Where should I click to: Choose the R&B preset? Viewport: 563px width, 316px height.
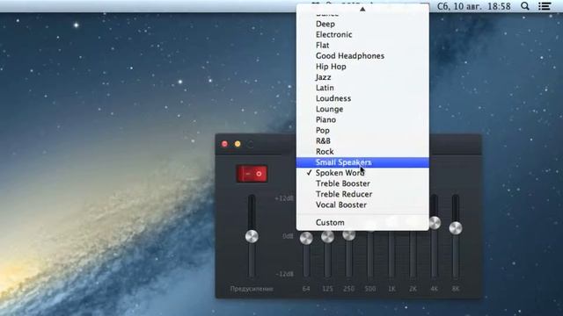[362, 140]
